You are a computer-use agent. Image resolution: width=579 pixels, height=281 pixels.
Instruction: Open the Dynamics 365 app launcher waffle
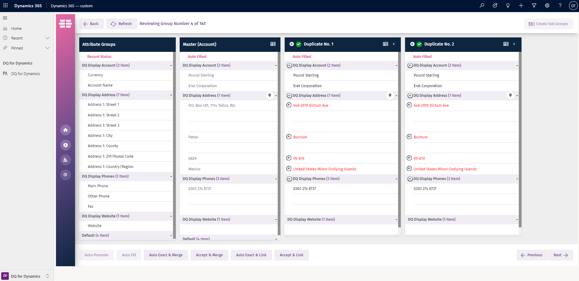click(x=5, y=5)
